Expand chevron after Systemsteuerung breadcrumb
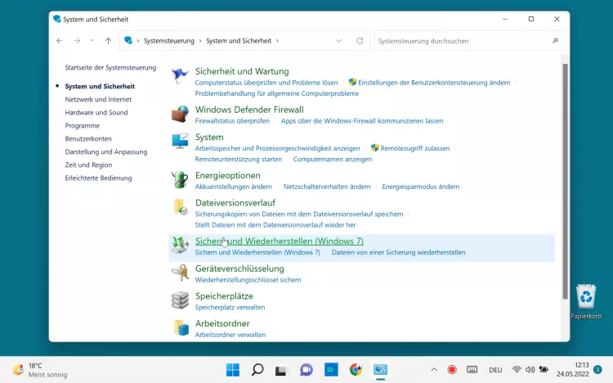The height and width of the screenshot is (383, 613). coord(200,41)
